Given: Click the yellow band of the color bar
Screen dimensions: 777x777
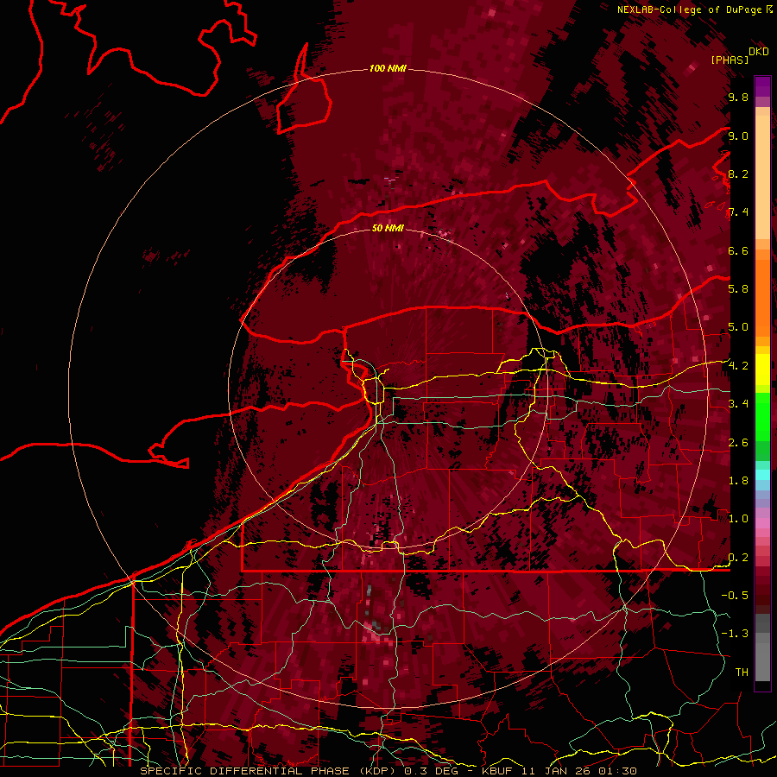Looking at the screenshot, I should [762, 370].
